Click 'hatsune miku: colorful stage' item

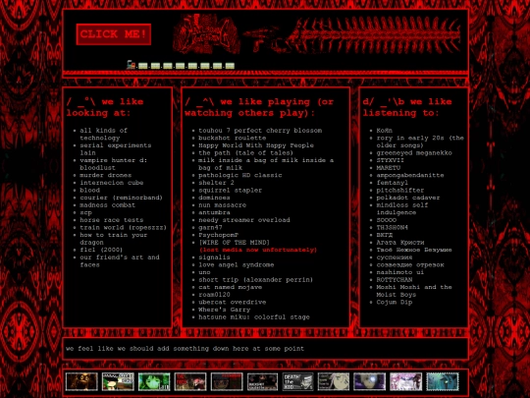254,317
